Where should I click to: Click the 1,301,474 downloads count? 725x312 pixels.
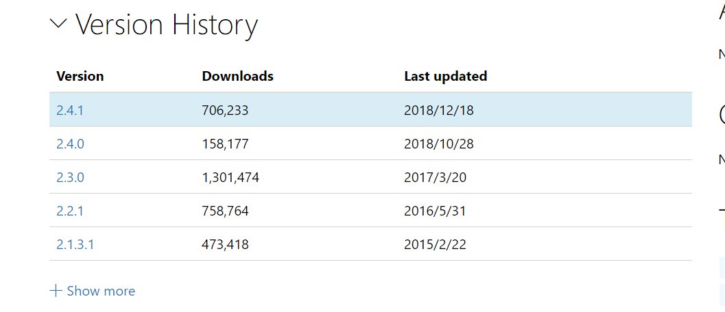coord(230,177)
